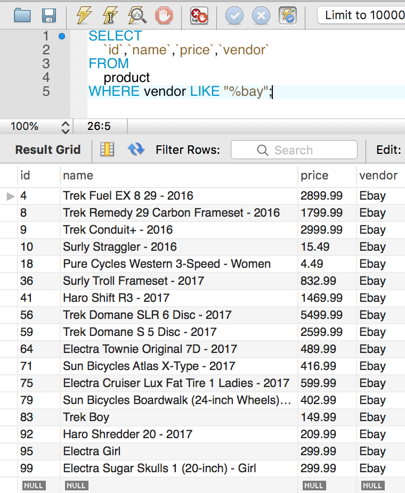The height and width of the screenshot is (493, 405).
Task: Select cell 'Trek Conduit+ - 2016'
Action: click(179, 230)
